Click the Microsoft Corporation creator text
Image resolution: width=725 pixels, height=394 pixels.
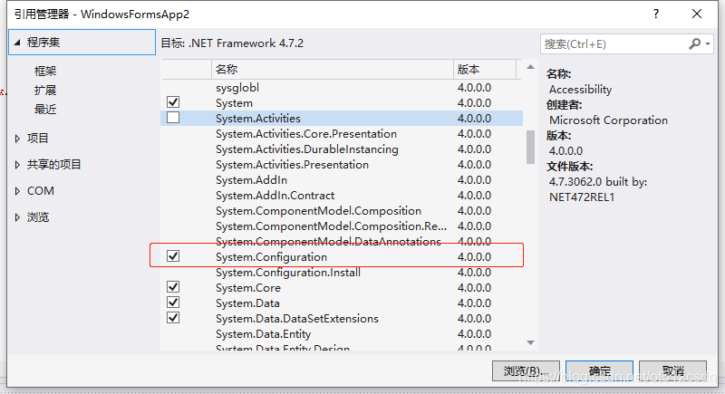click(x=608, y=120)
